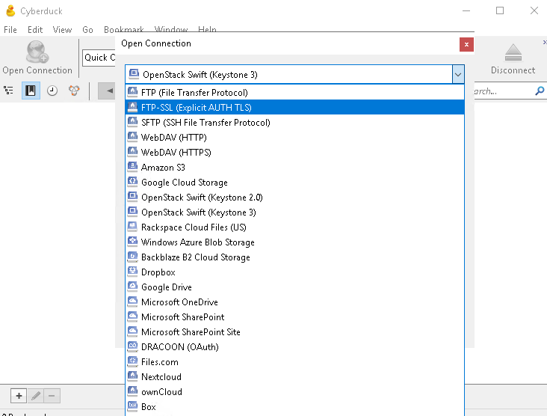Open the Edit menu
Viewport: 547px width, 416px height.
[x=35, y=30]
